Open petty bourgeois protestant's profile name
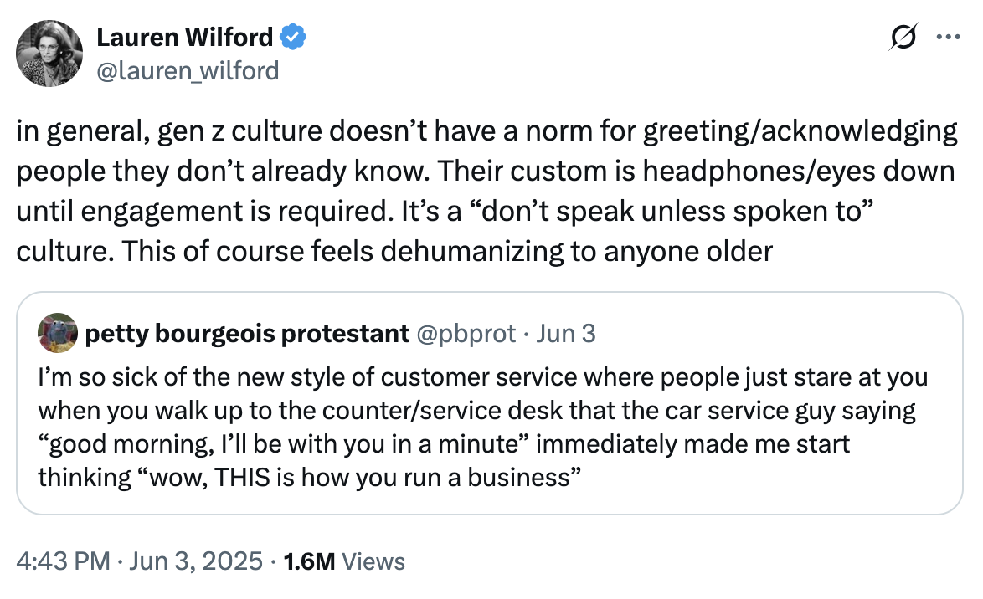The image size is (983, 599). pos(247,333)
